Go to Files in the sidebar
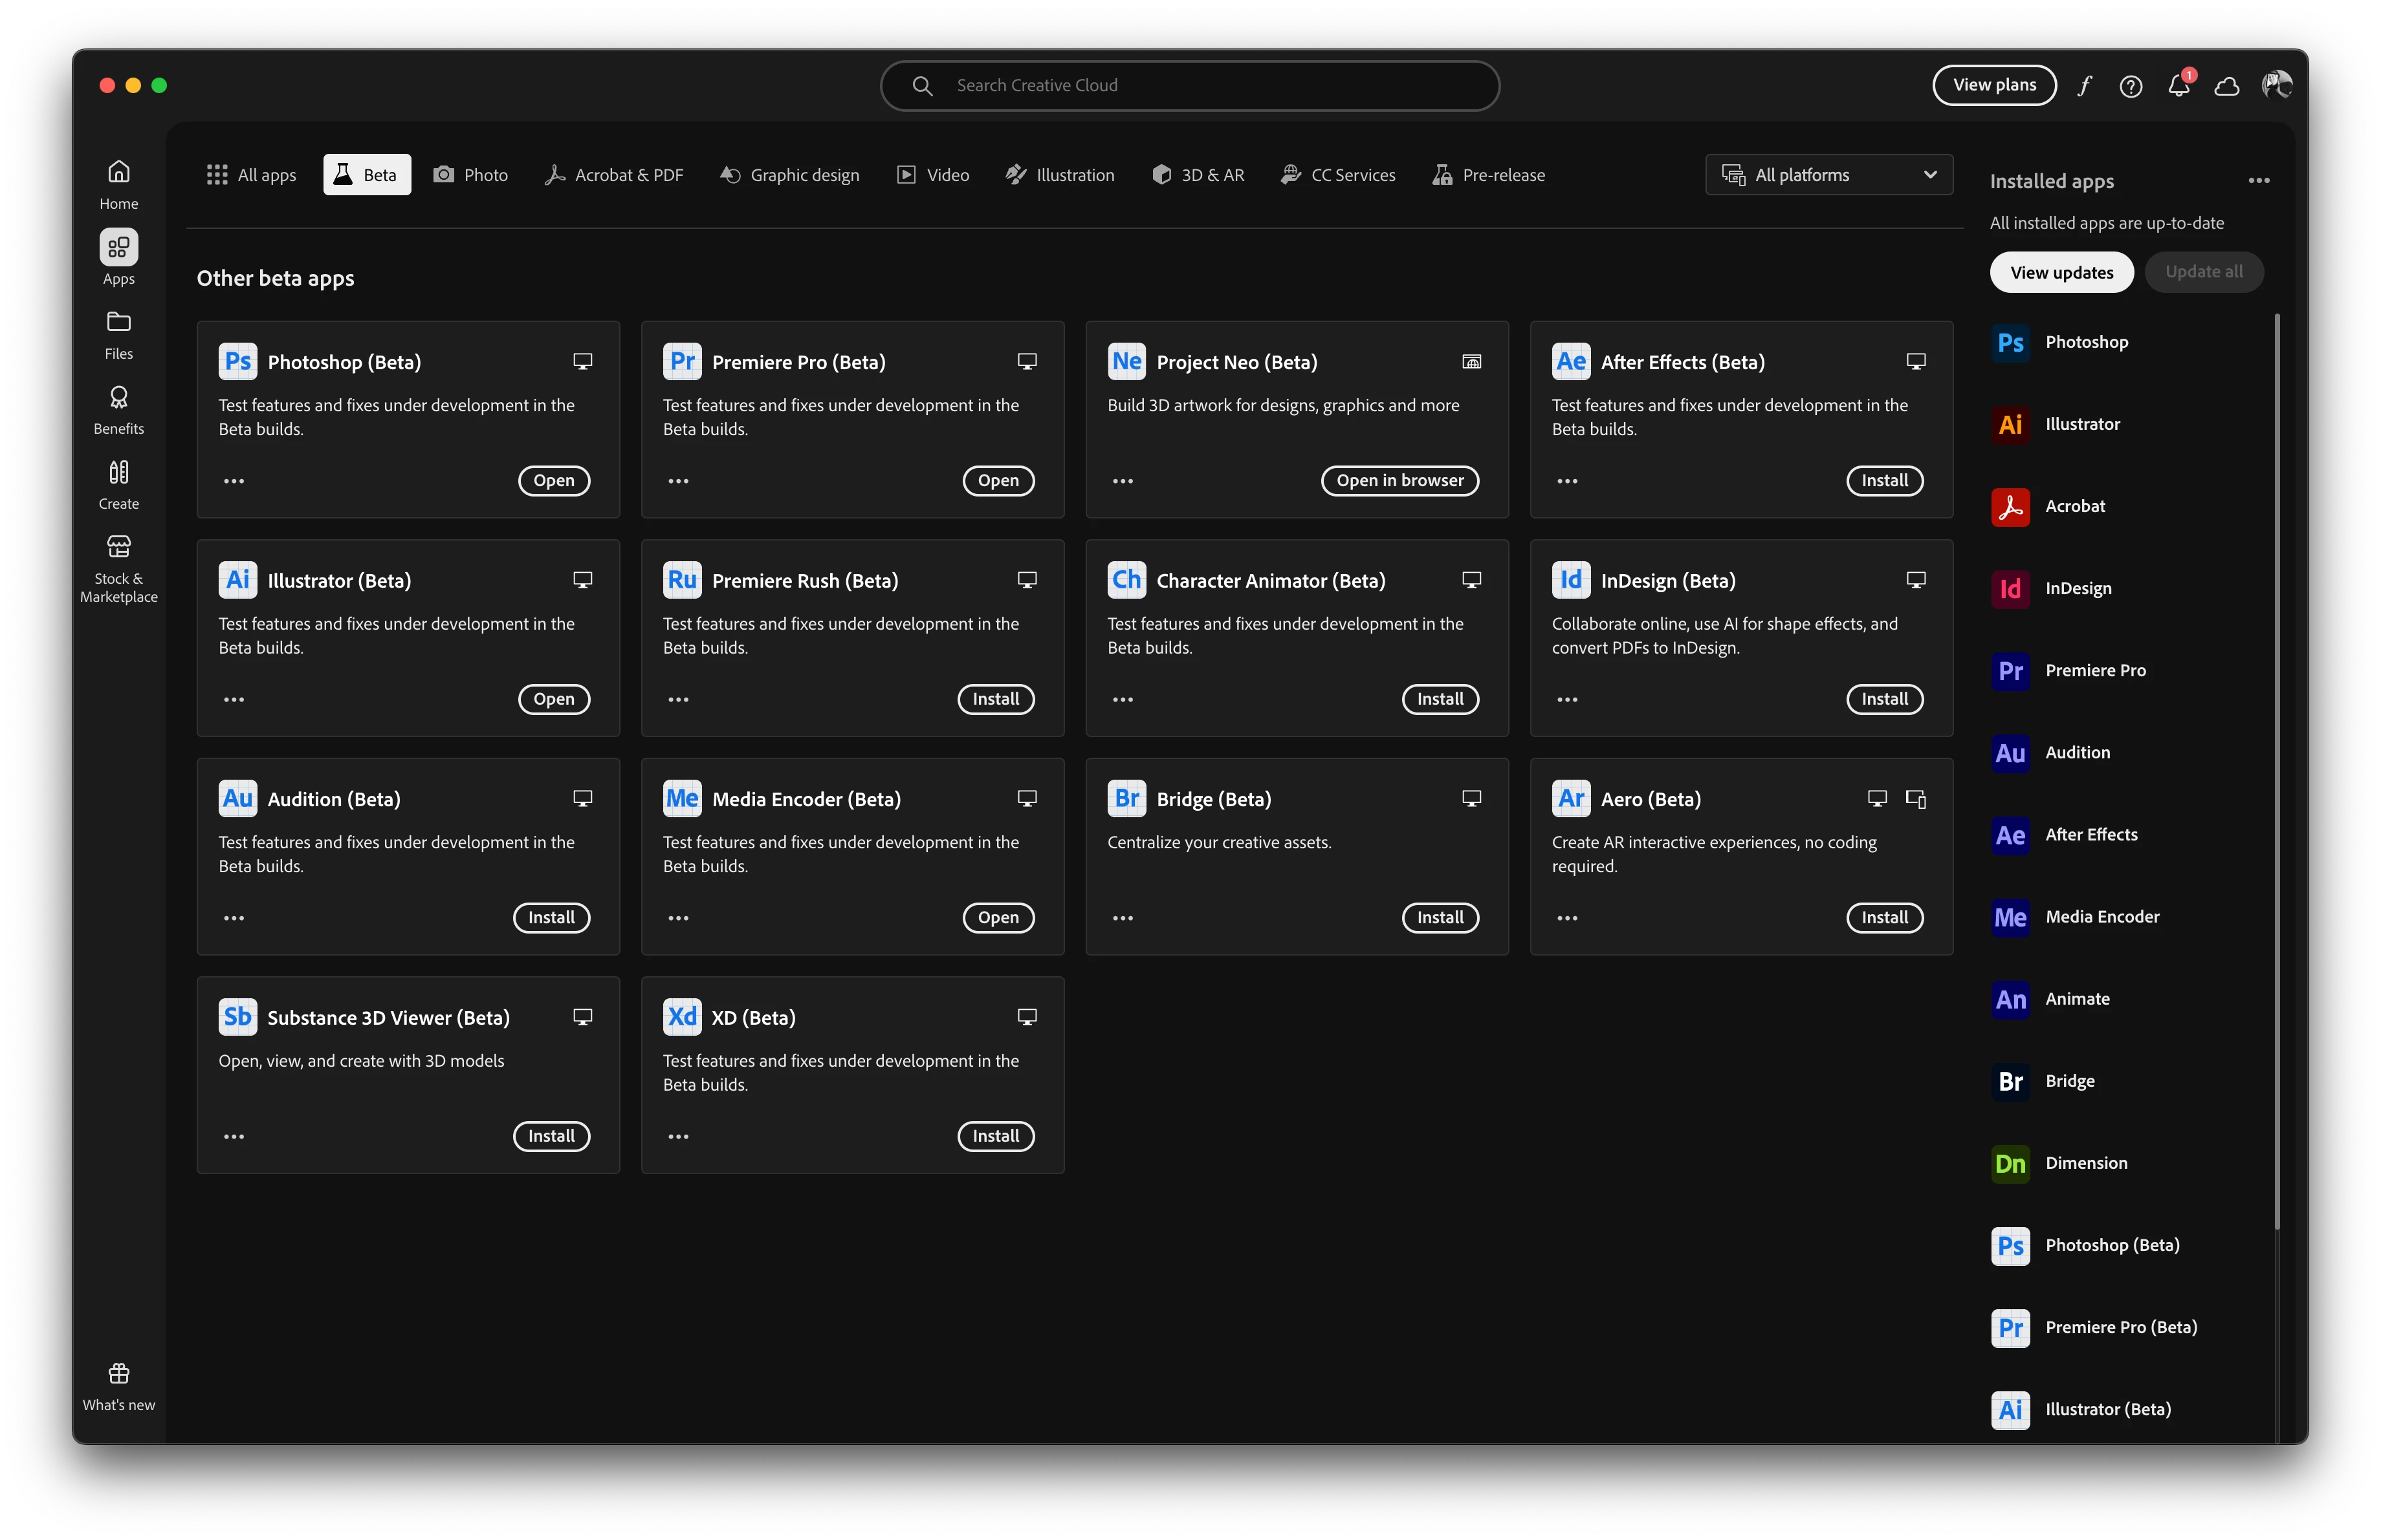 pos(118,335)
